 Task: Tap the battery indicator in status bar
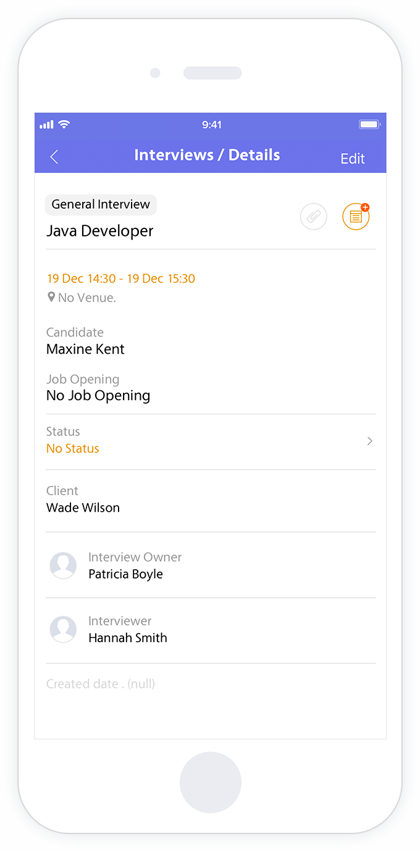[x=369, y=125]
